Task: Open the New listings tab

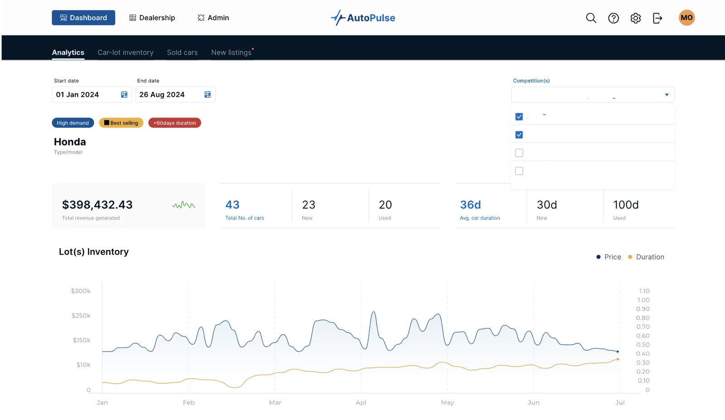Action: point(231,52)
